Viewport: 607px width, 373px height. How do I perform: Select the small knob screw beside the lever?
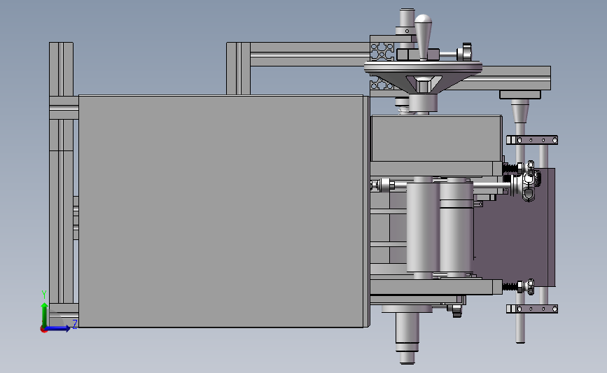click(465, 52)
